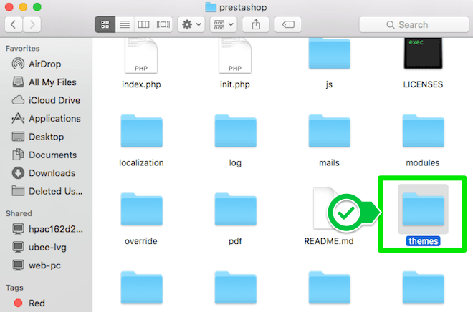This screenshot has width=473, height=312.
Task: Open the Arrange items dropdown
Action: pyautogui.click(x=224, y=24)
